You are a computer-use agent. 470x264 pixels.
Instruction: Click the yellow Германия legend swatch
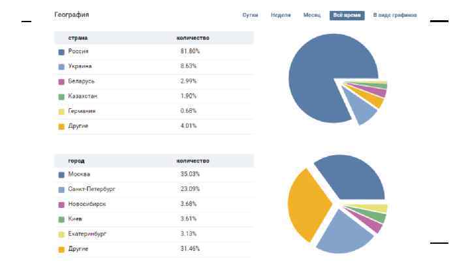click(x=61, y=111)
